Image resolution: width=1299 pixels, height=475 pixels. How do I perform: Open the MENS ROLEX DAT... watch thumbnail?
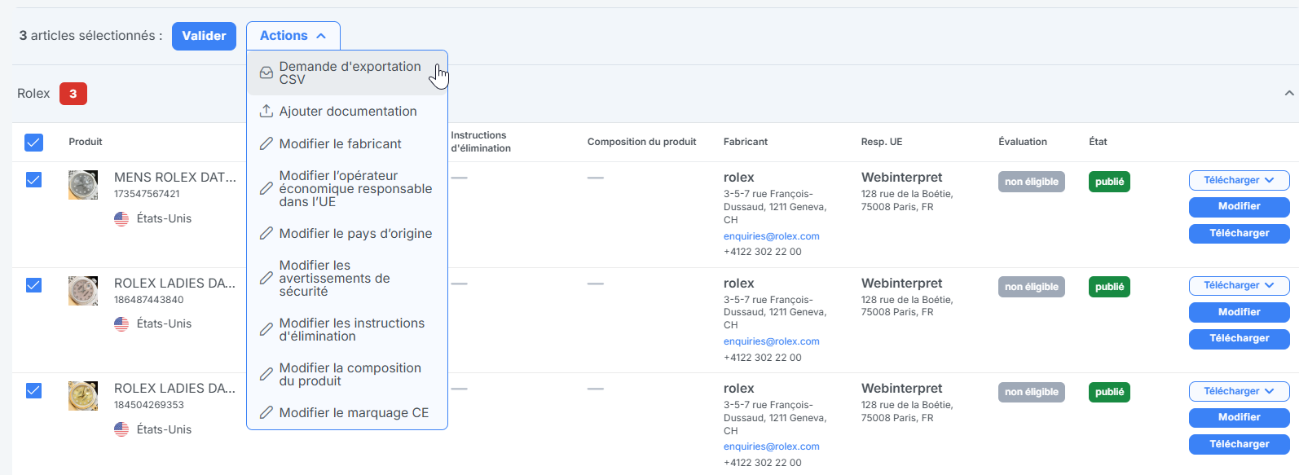click(83, 185)
